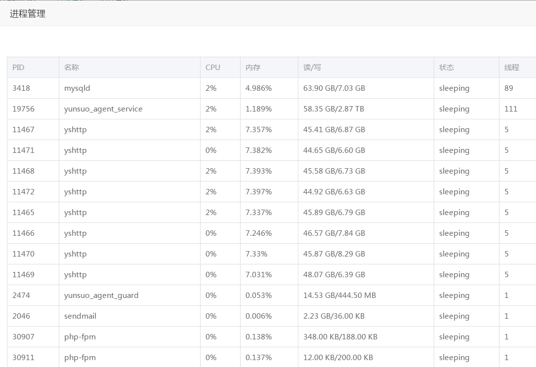Image resolution: width=536 pixels, height=367 pixels.
Task: Click the 进程管理 panel title
Action: [x=28, y=14]
